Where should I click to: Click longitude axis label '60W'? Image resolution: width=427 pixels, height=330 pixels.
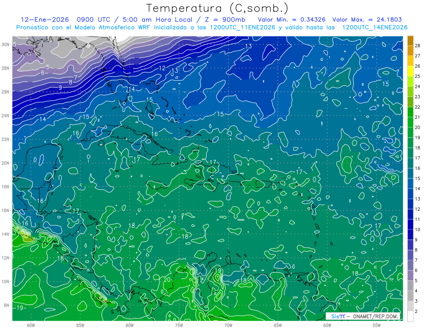pos(327,325)
